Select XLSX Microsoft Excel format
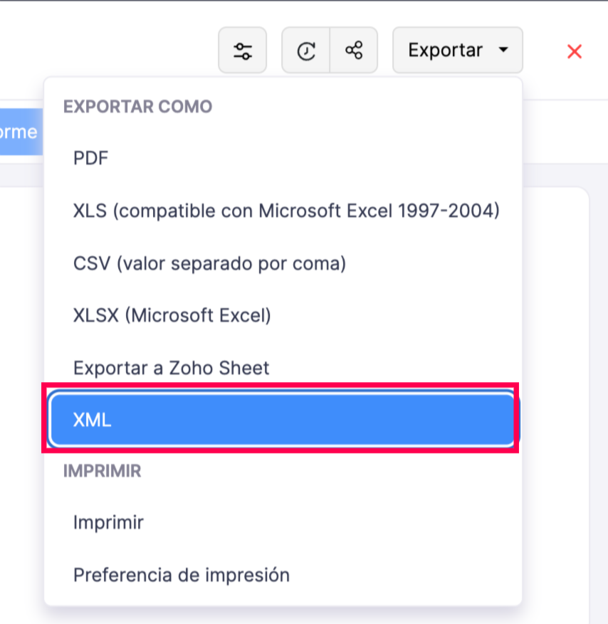This screenshot has height=624, width=608. pyautogui.click(x=172, y=315)
